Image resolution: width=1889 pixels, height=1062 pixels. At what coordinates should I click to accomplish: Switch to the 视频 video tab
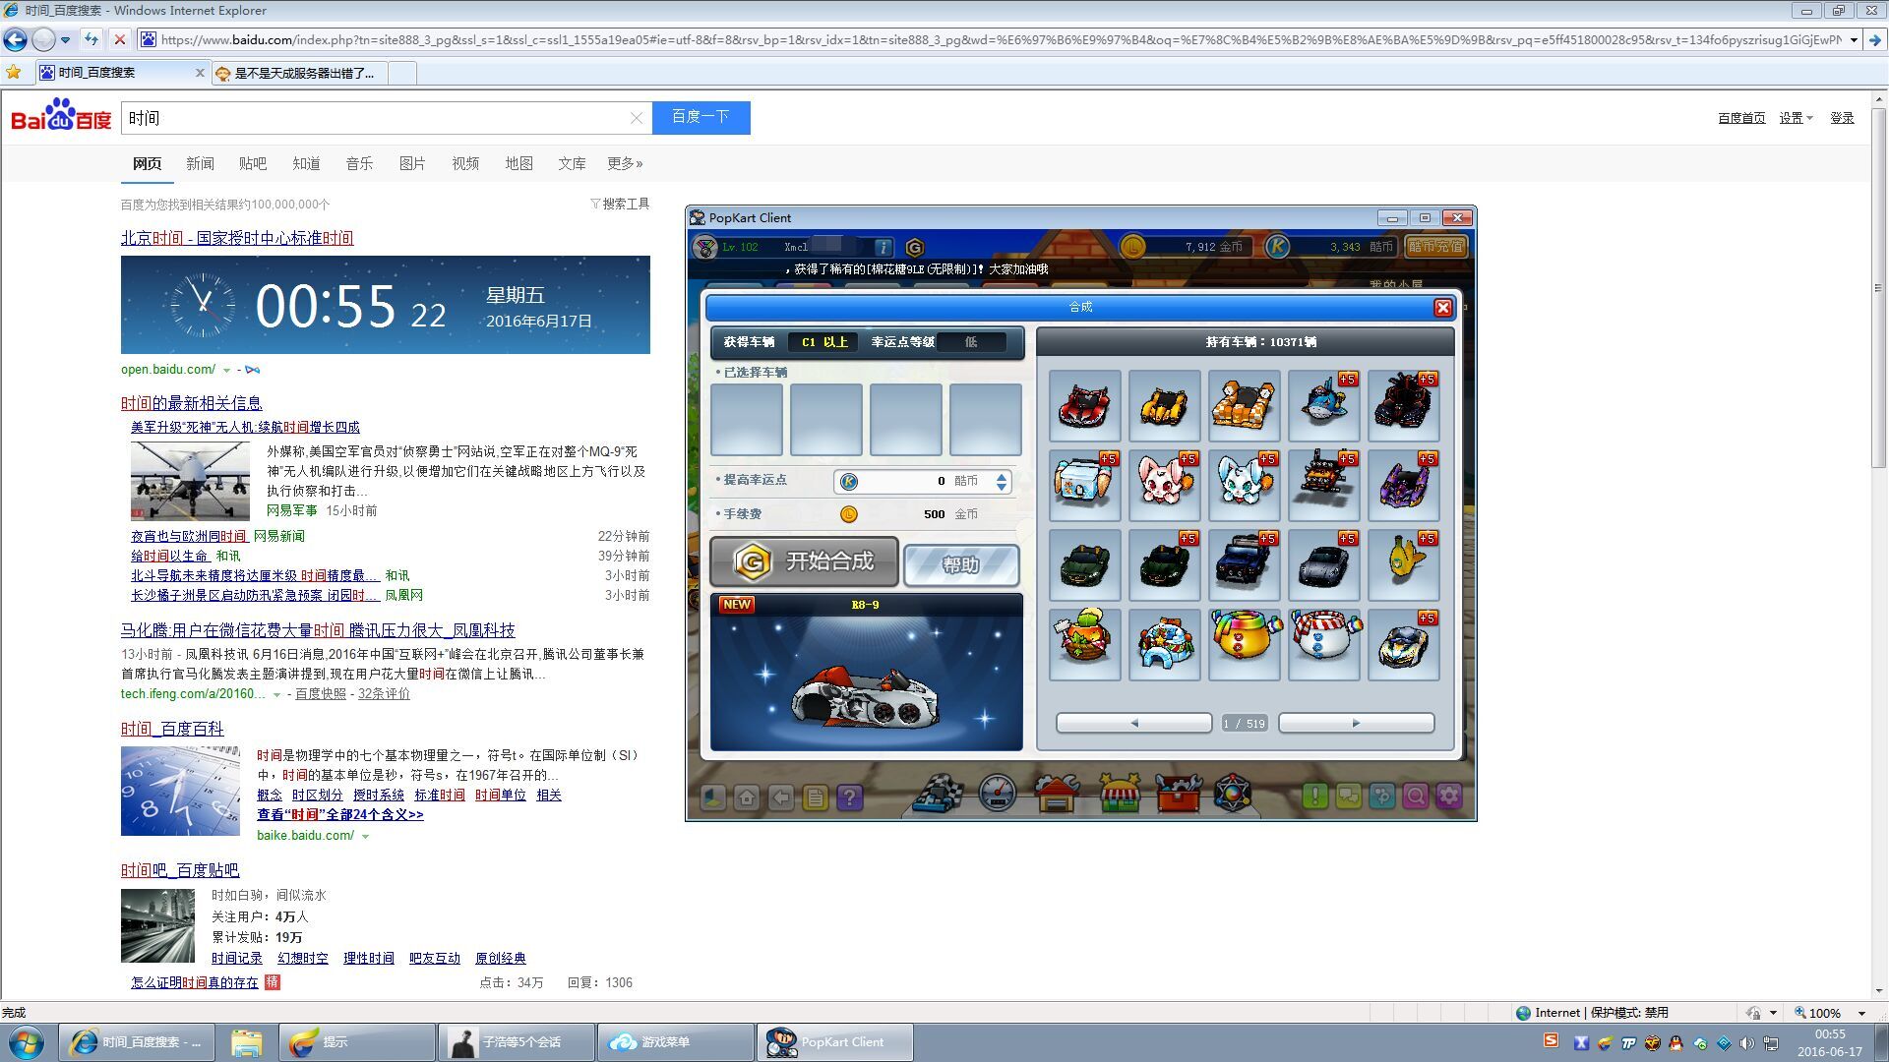pyautogui.click(x=465, y=163)
